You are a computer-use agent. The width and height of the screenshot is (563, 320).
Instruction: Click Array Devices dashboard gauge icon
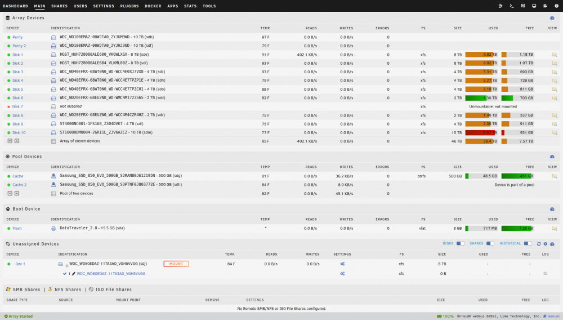coord(552,18)
